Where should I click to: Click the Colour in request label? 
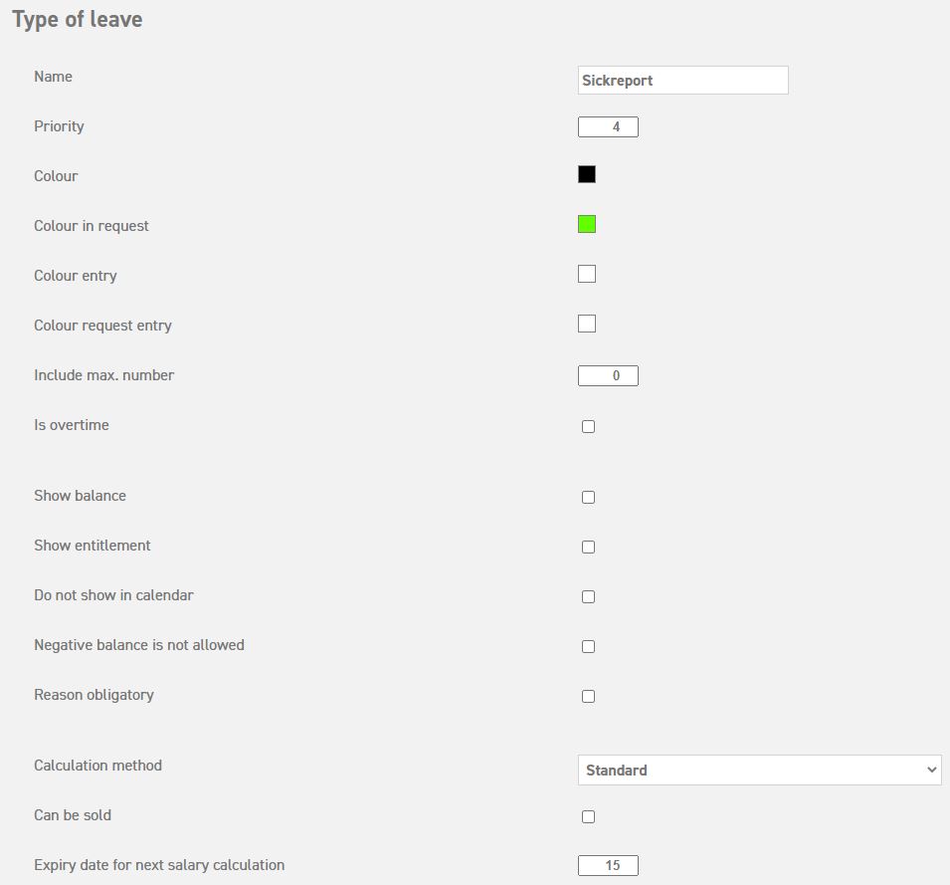pos(92,226)
